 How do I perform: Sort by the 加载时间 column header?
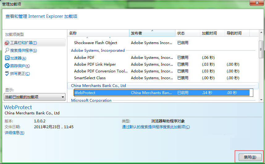click(212, 33)
